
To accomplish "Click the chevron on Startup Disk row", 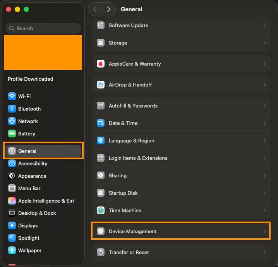I will point(265,193).
